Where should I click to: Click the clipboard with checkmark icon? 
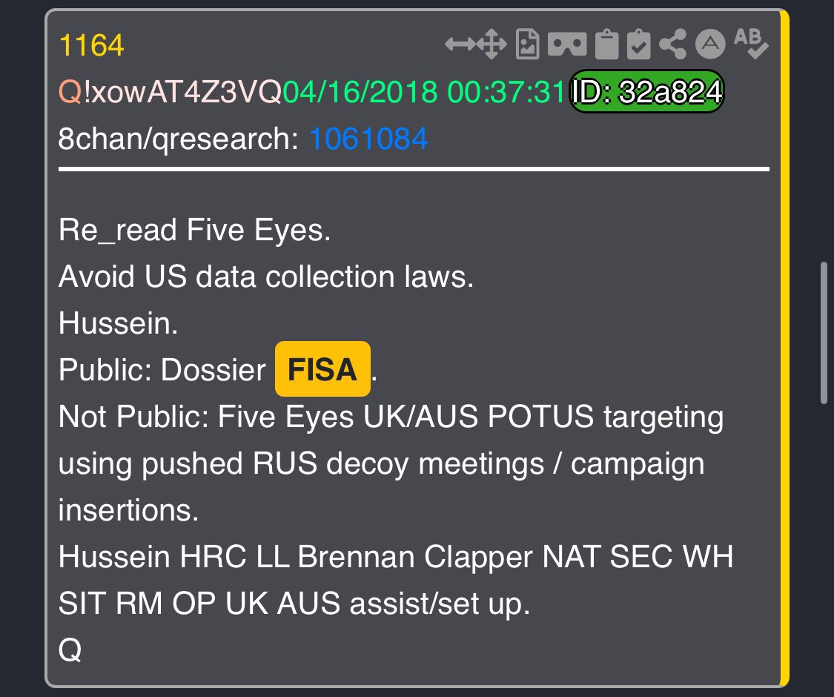[638, 44]
